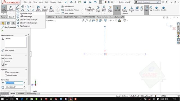Toggle the For construction checkbox
The height and width of the screenshot is (101, 180).
click(6, 72)
